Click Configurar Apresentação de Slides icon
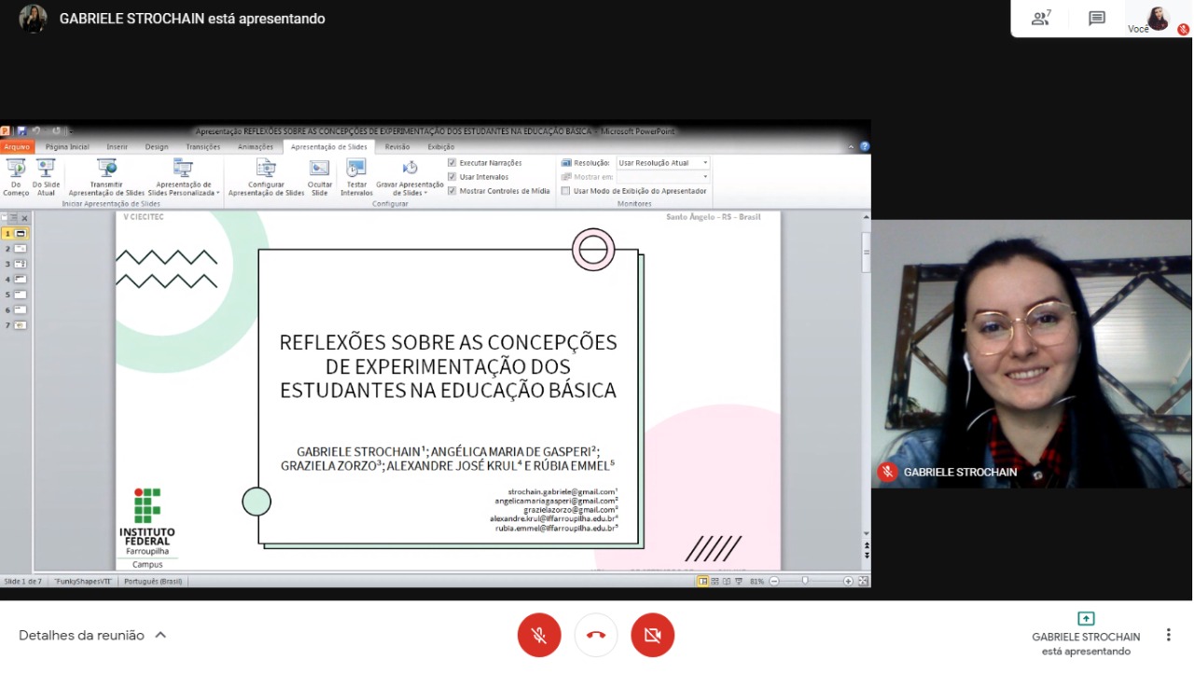 click(266, 177)
